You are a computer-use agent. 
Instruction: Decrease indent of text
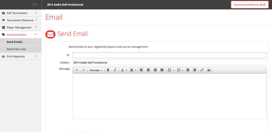188,70
